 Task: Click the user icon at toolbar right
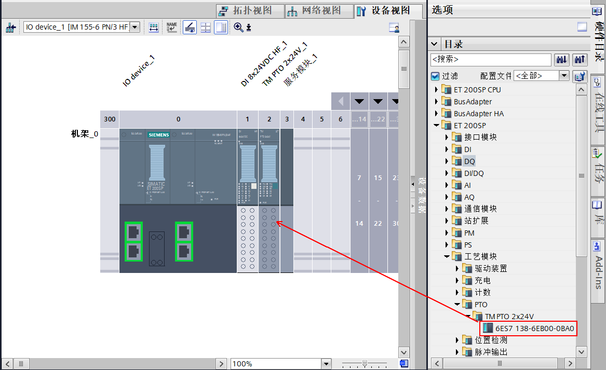coord(394,28)
